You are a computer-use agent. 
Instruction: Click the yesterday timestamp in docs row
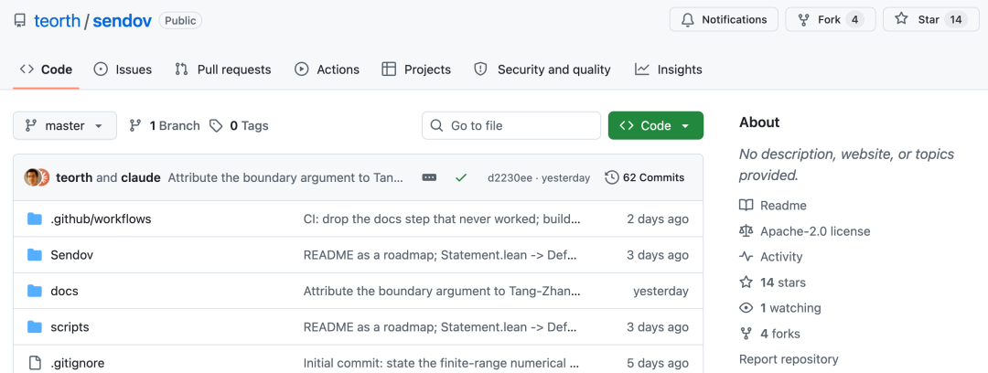661,291
